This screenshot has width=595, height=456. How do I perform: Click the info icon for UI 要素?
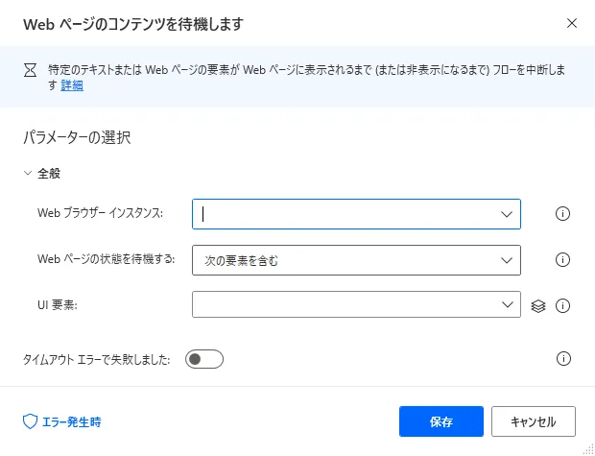pyautogui.click(x=563, y=306)
